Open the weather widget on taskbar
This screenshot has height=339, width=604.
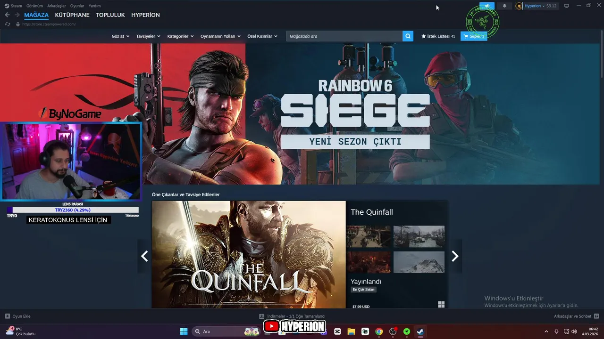(20, 331)
